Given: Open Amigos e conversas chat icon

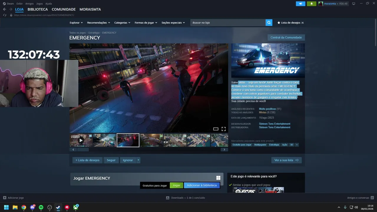Looking at the screenshot, I should click(x=372, y=198).
